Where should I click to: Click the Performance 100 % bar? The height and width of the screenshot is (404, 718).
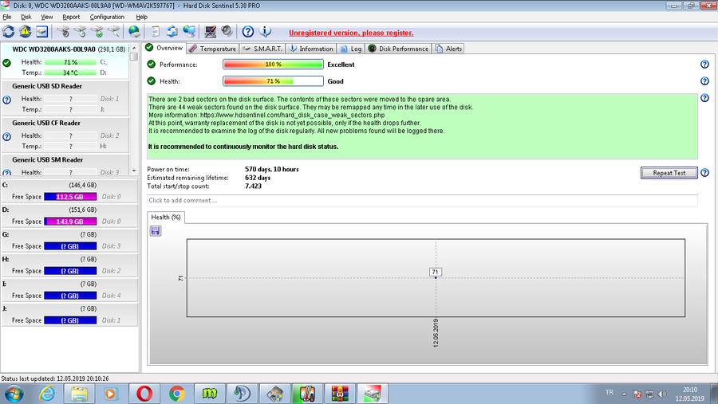click(273, 65)
